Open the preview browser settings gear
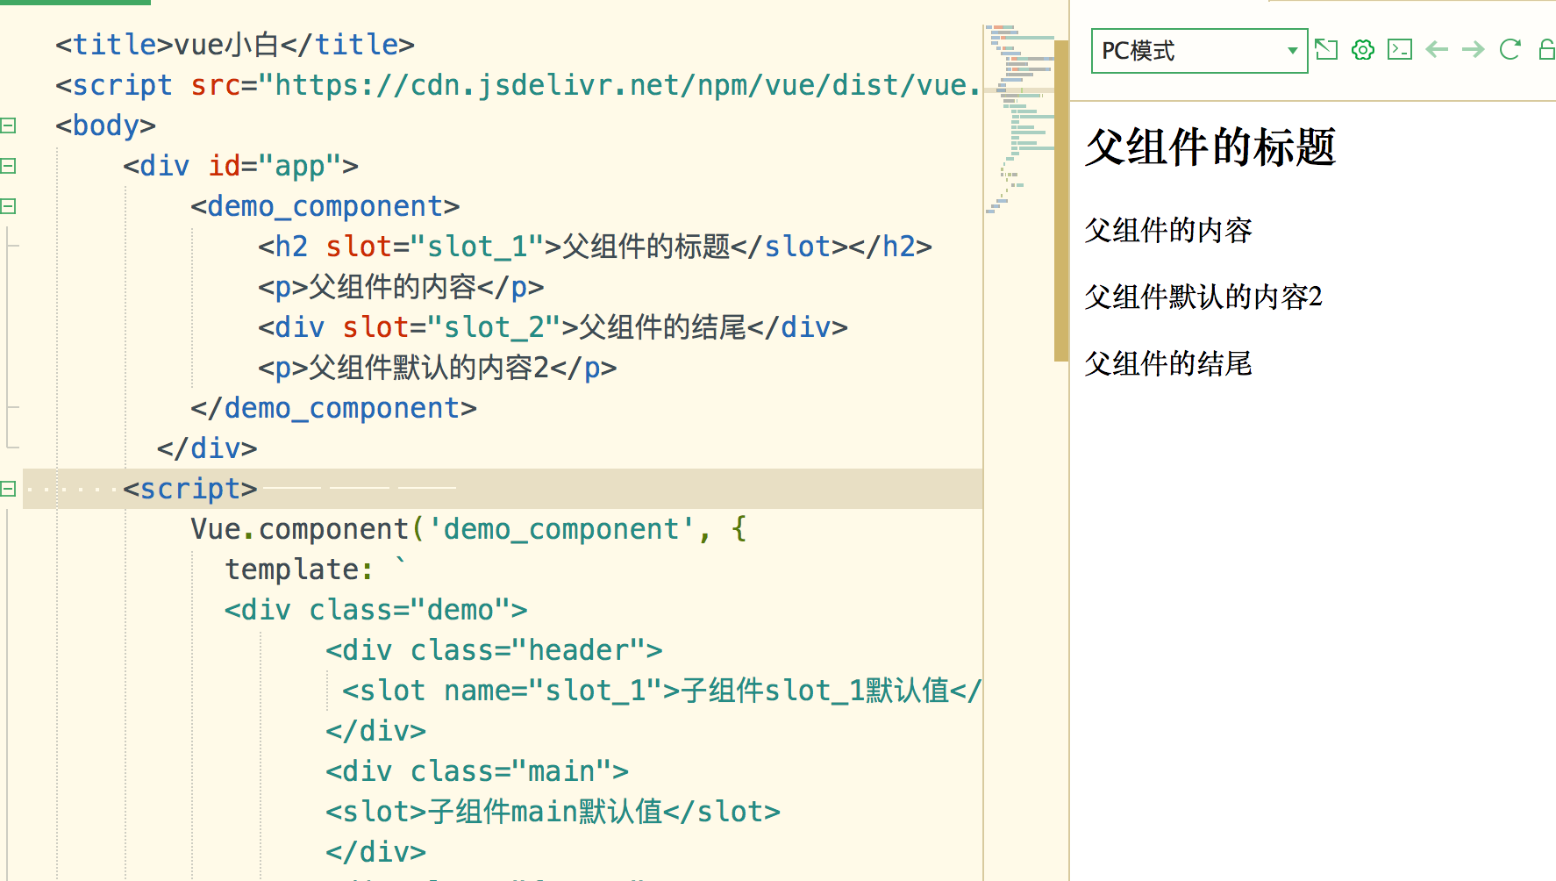This screenshot has width=1556, height=881. coord(1363,50)
